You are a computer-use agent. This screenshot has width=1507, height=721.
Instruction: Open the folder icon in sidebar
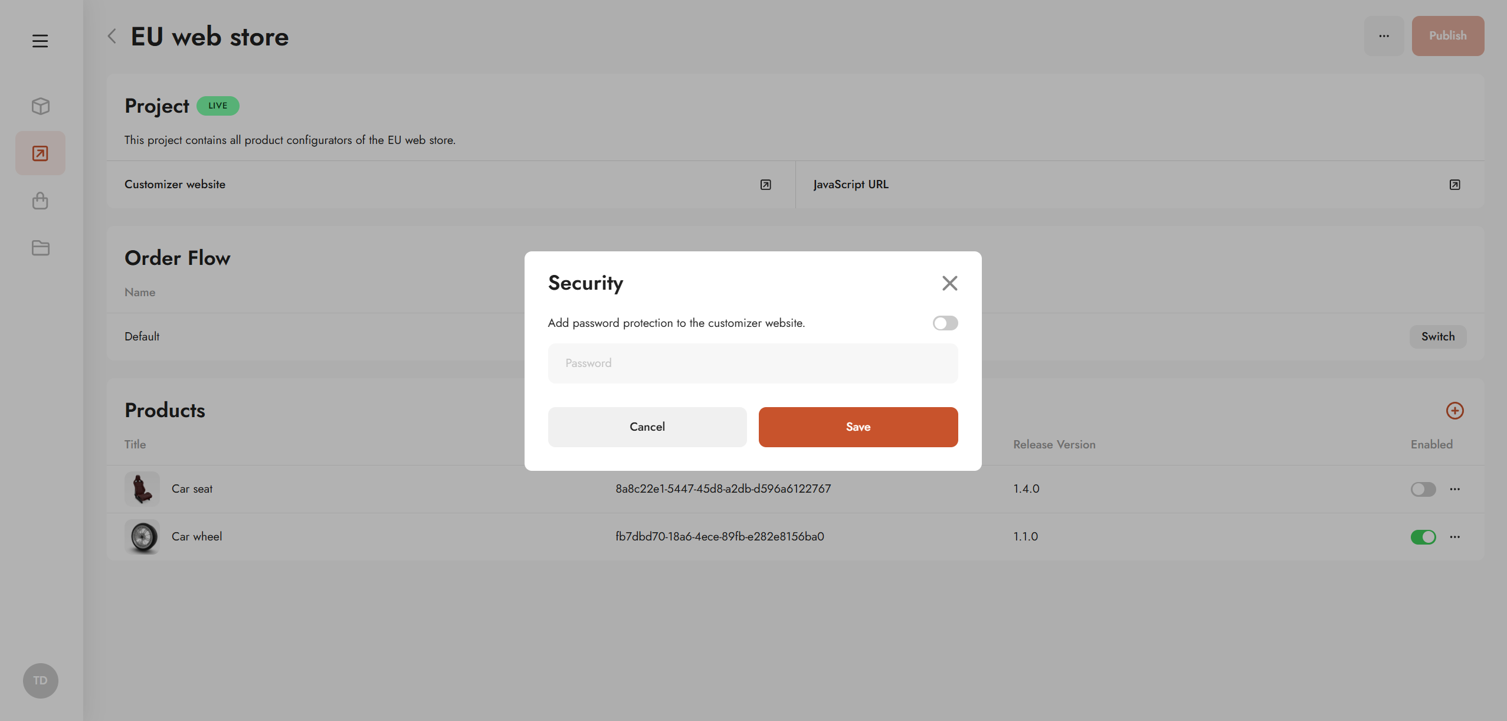point(40,248)
